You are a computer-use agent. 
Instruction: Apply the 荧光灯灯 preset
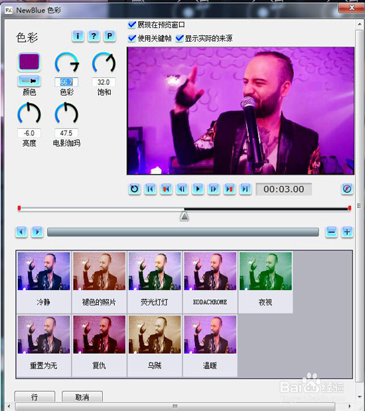coord(155,282)
